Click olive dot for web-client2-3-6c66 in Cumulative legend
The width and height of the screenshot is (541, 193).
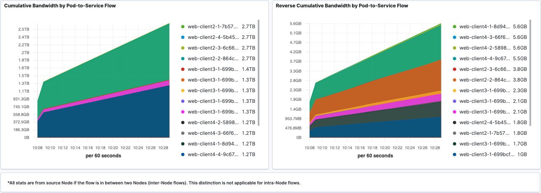[x=182, y=48]
